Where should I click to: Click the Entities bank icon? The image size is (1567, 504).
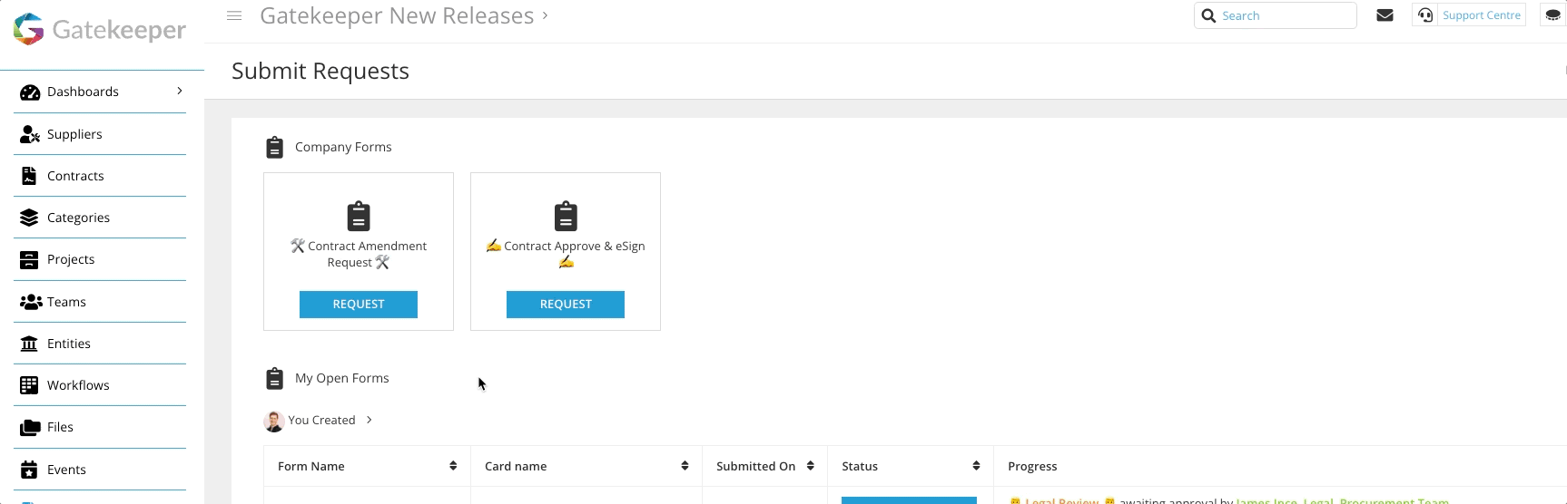point(29,344)
